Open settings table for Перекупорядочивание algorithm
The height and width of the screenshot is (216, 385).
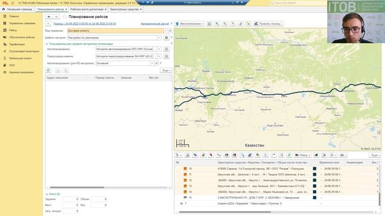[x=166, y=56]
